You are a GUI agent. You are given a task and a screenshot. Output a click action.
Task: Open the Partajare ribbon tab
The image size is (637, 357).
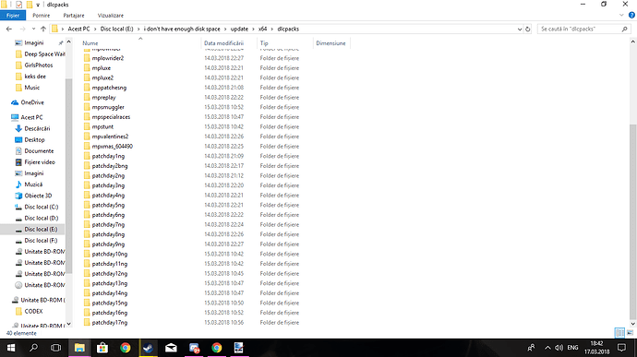[x=74, y=16]
